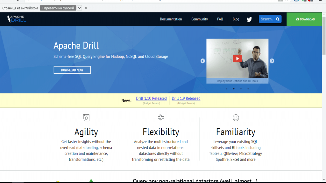Click the search magnifier icon

tap(278, 19)
